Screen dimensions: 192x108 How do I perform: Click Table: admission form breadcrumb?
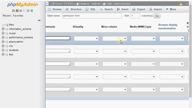118,4
